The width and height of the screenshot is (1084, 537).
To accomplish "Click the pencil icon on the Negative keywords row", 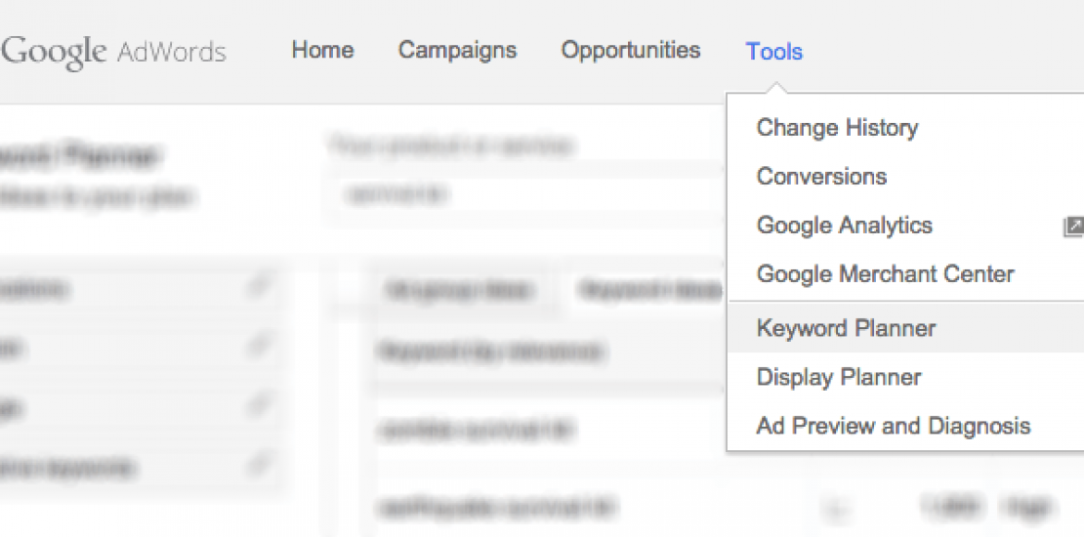I will (259, 466).
